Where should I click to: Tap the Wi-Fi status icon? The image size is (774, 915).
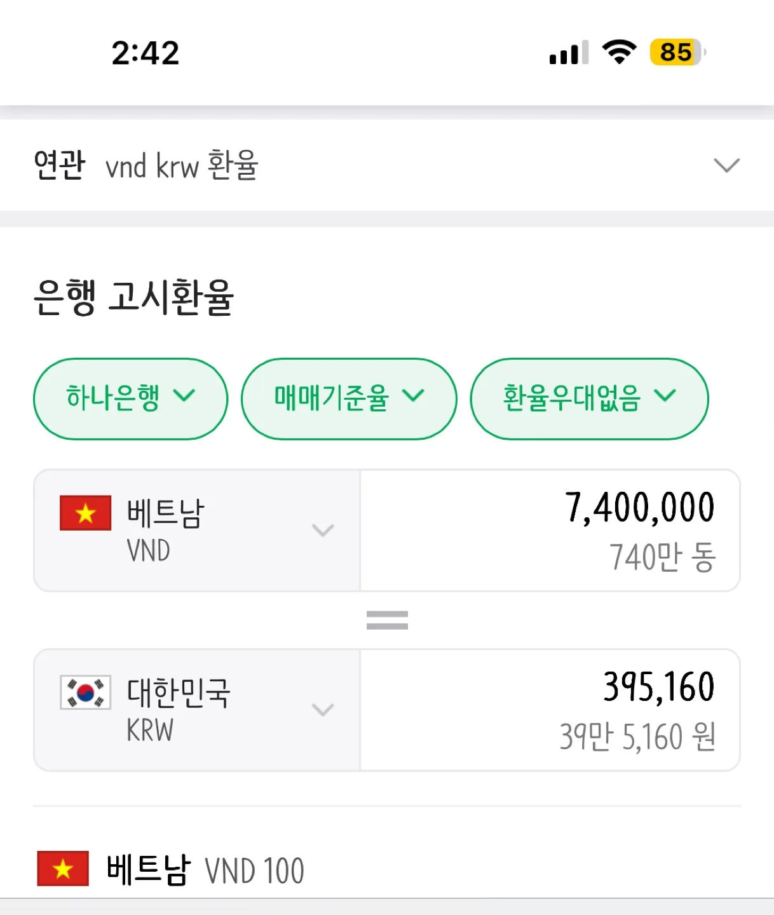click(619, 52)
